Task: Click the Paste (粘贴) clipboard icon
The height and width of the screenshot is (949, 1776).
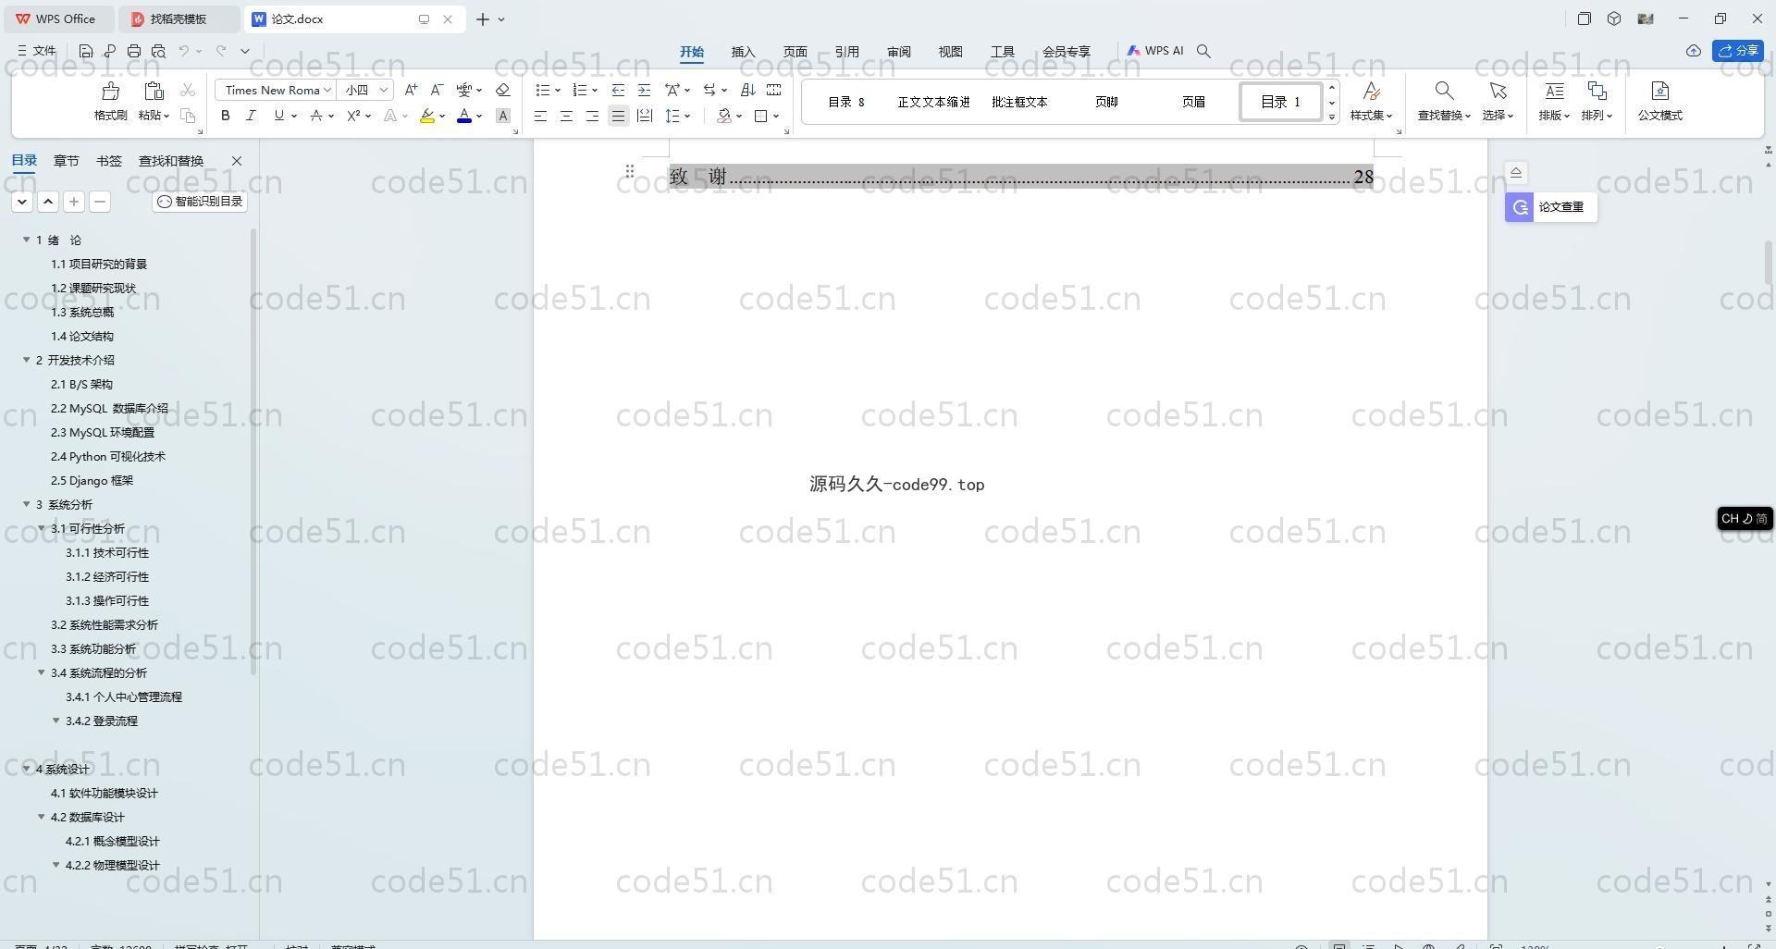Action: point(154,91)
